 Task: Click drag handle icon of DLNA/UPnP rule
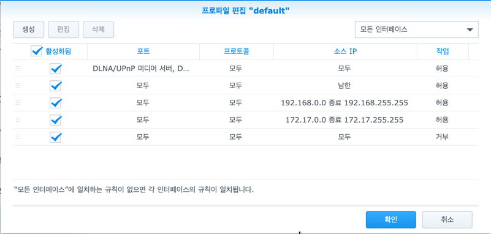[18, 69]
